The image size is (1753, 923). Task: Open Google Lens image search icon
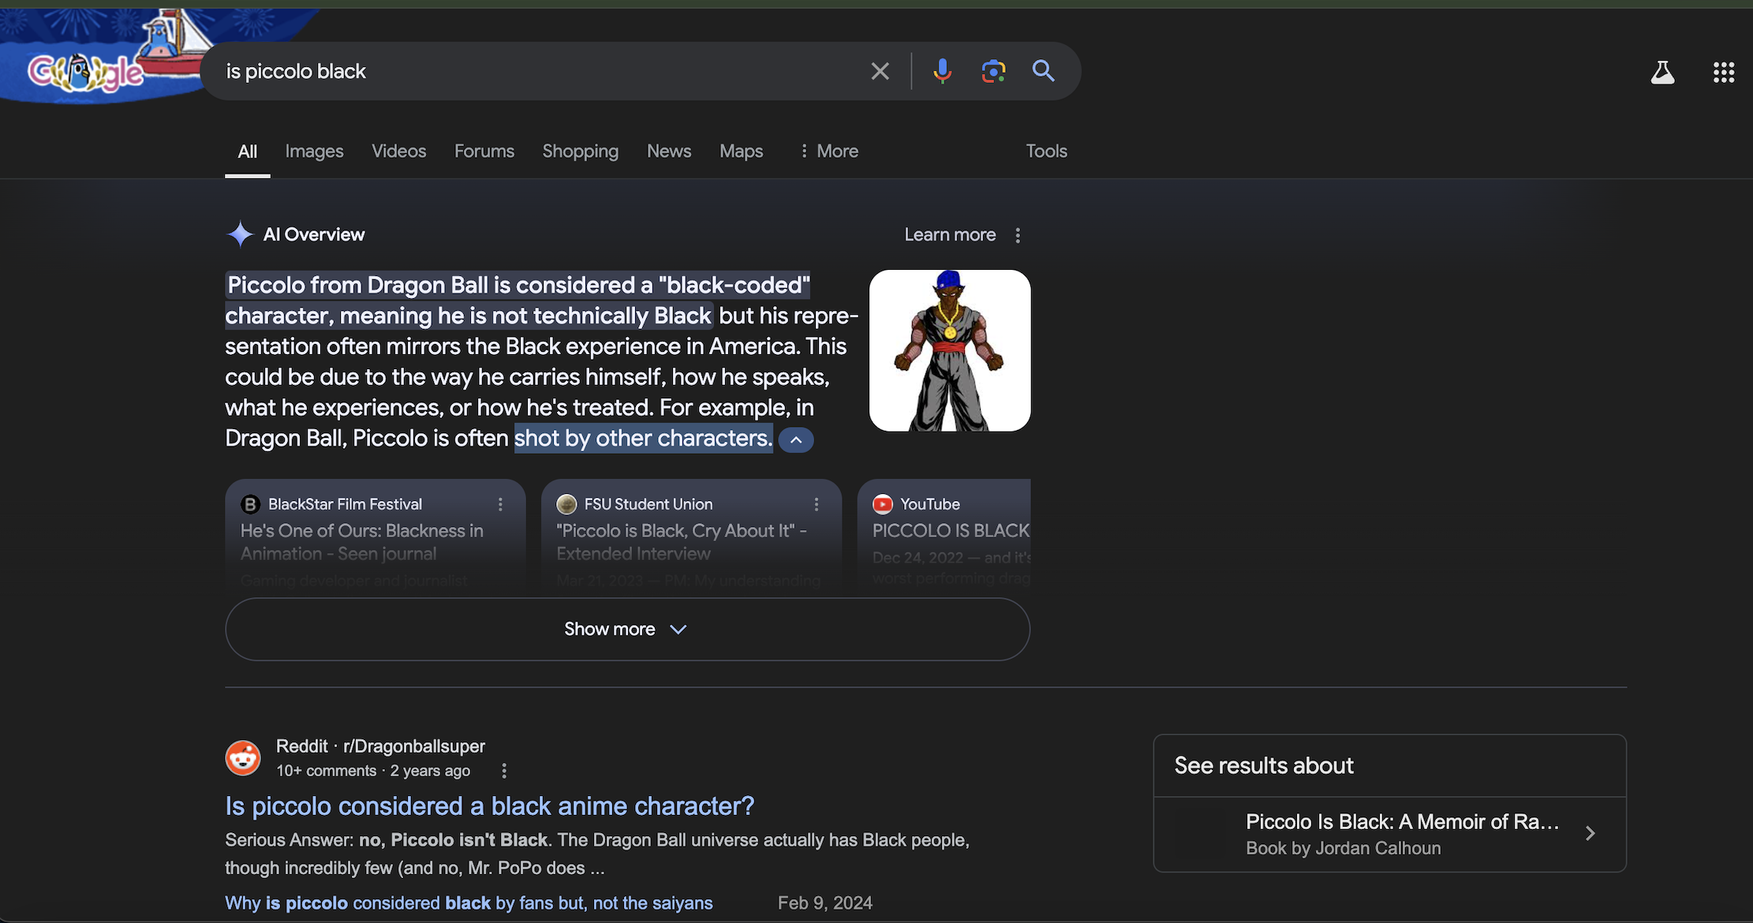coord(993,72)
